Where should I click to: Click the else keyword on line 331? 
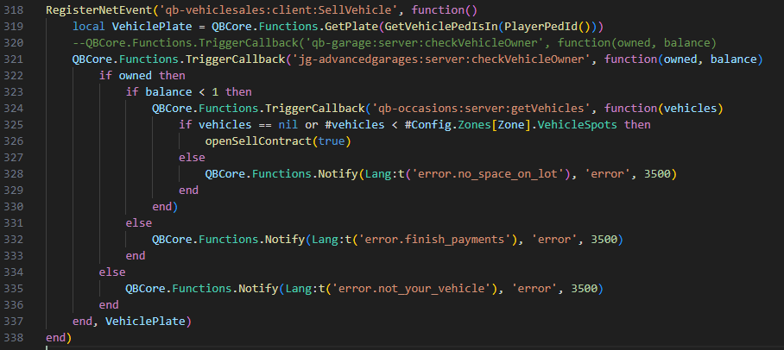tap(138, 223)
